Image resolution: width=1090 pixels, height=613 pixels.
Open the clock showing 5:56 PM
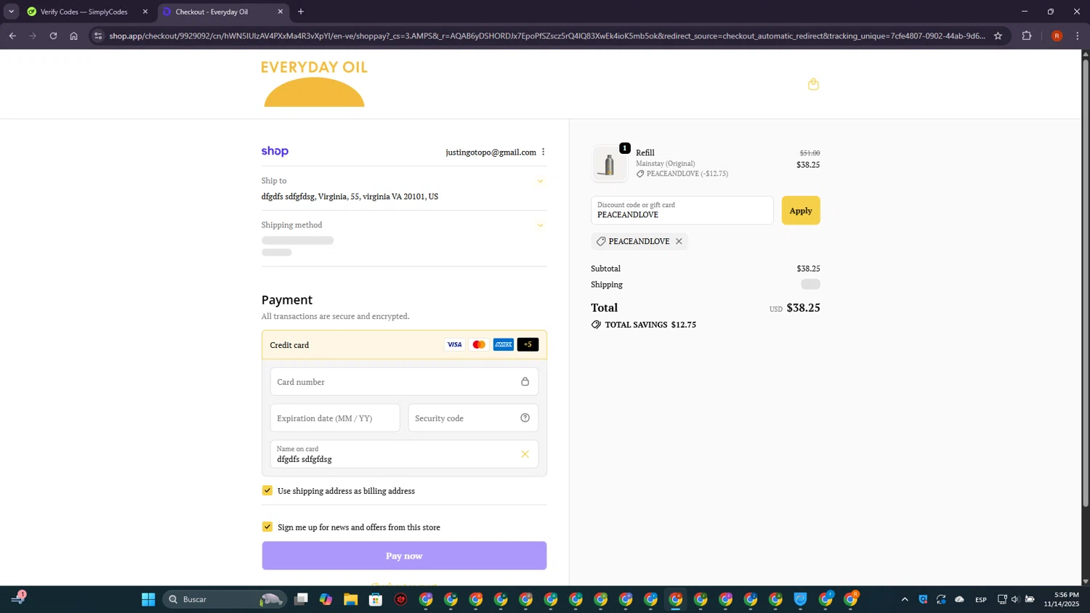tap(1062, 599)
